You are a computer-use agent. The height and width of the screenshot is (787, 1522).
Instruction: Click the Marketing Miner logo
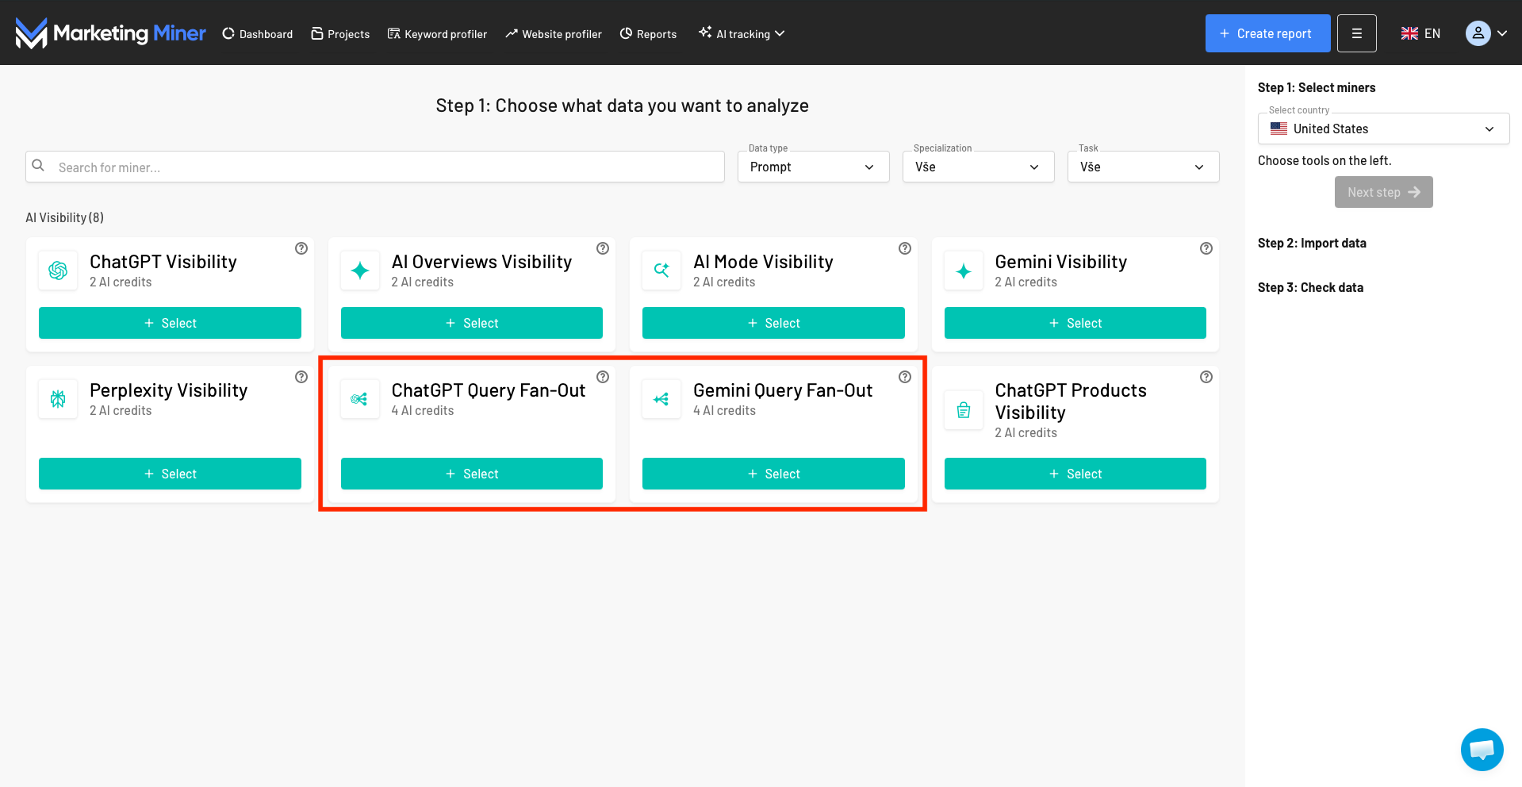110,33
